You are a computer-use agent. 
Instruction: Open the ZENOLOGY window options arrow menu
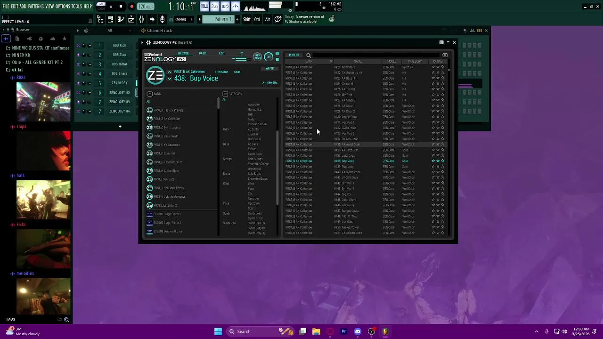pyautogui.click(x=143, y=42)
